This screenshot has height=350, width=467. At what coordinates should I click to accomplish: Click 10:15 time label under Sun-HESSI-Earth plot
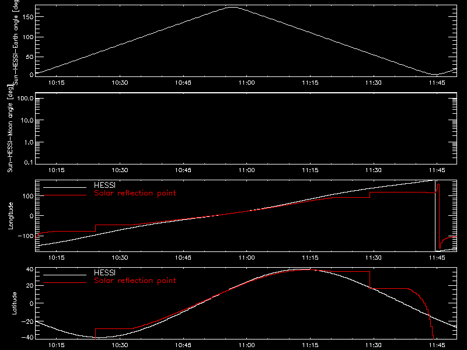coord(56,83)
